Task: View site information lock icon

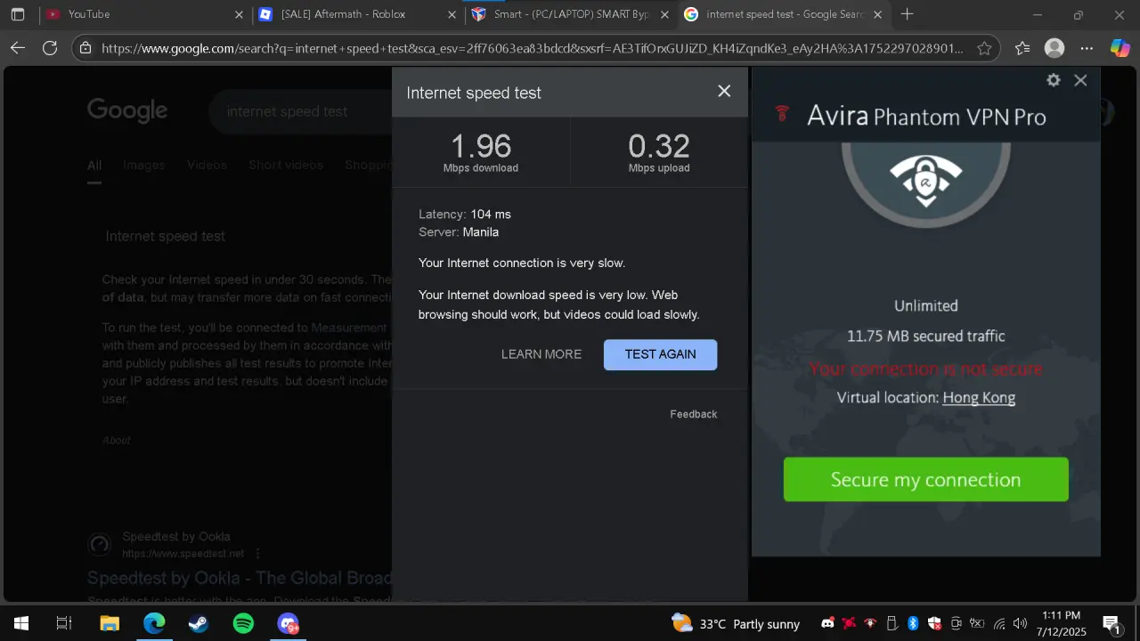Action: click(85, 49)
